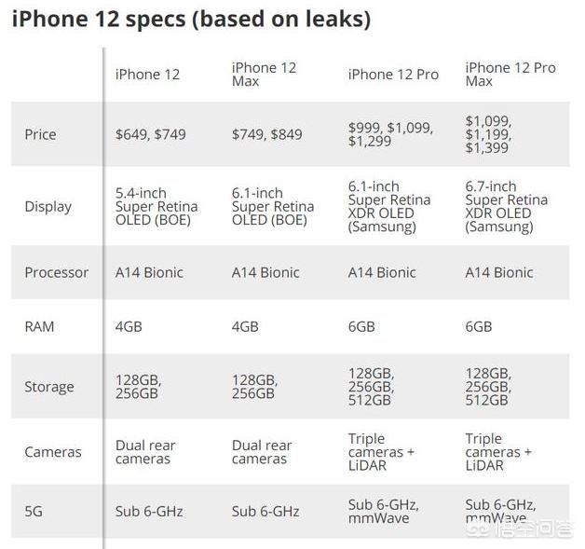Viewport: 585px width, 549px height.
Task: Click the Processor row label
Action: [x=56, y=272]
